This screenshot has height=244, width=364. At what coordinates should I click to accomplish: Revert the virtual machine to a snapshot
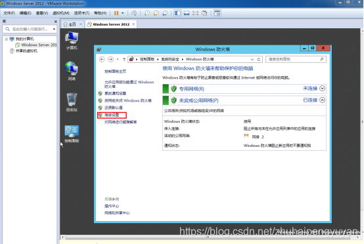pyautogui.click(x=156, y=13)
